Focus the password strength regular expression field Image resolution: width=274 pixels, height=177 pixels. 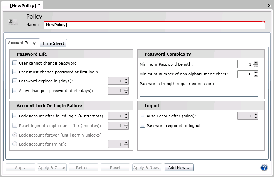pyautogui.click(x=199, y=93)
